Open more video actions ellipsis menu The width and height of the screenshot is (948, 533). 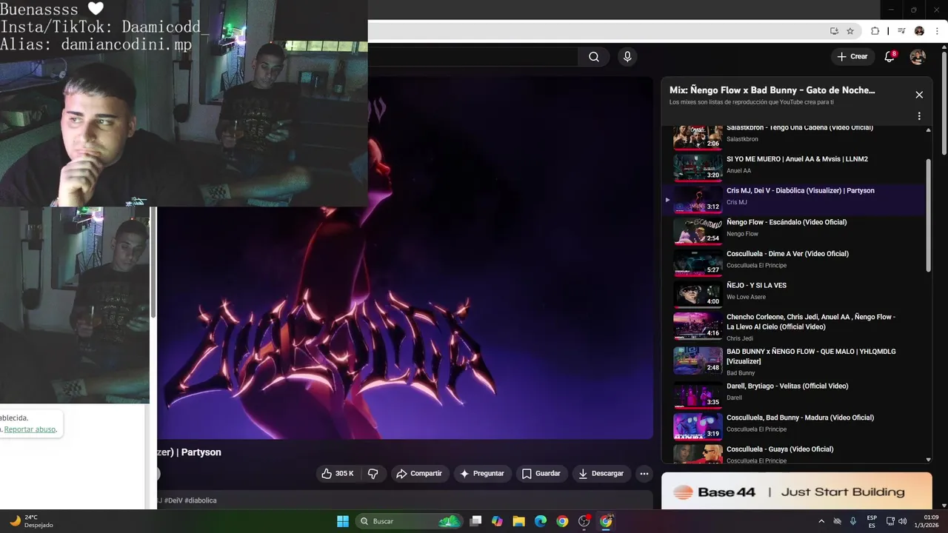pos(644,474)
